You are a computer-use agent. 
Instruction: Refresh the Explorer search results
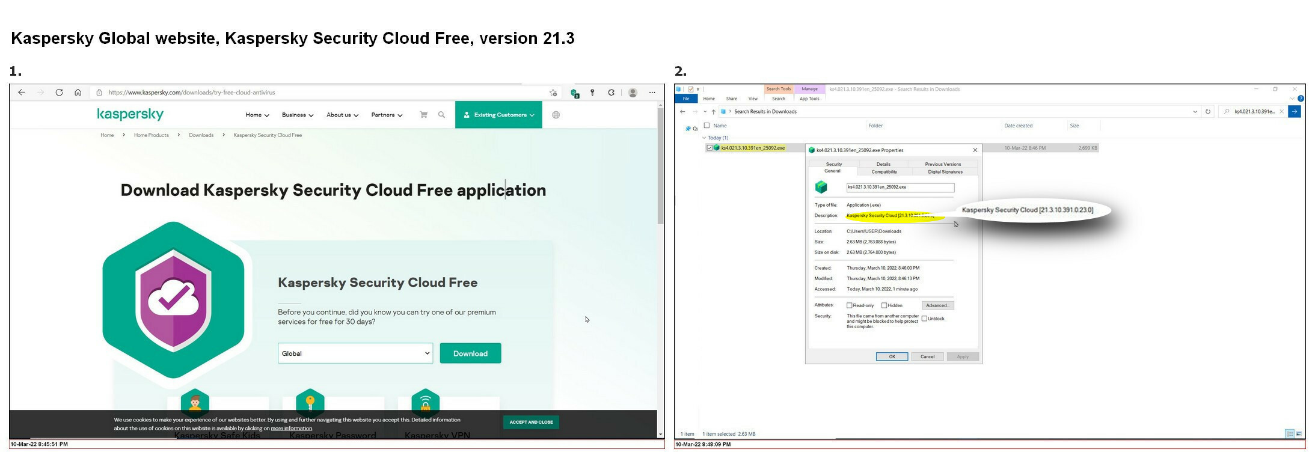[x=1208, y=112]
